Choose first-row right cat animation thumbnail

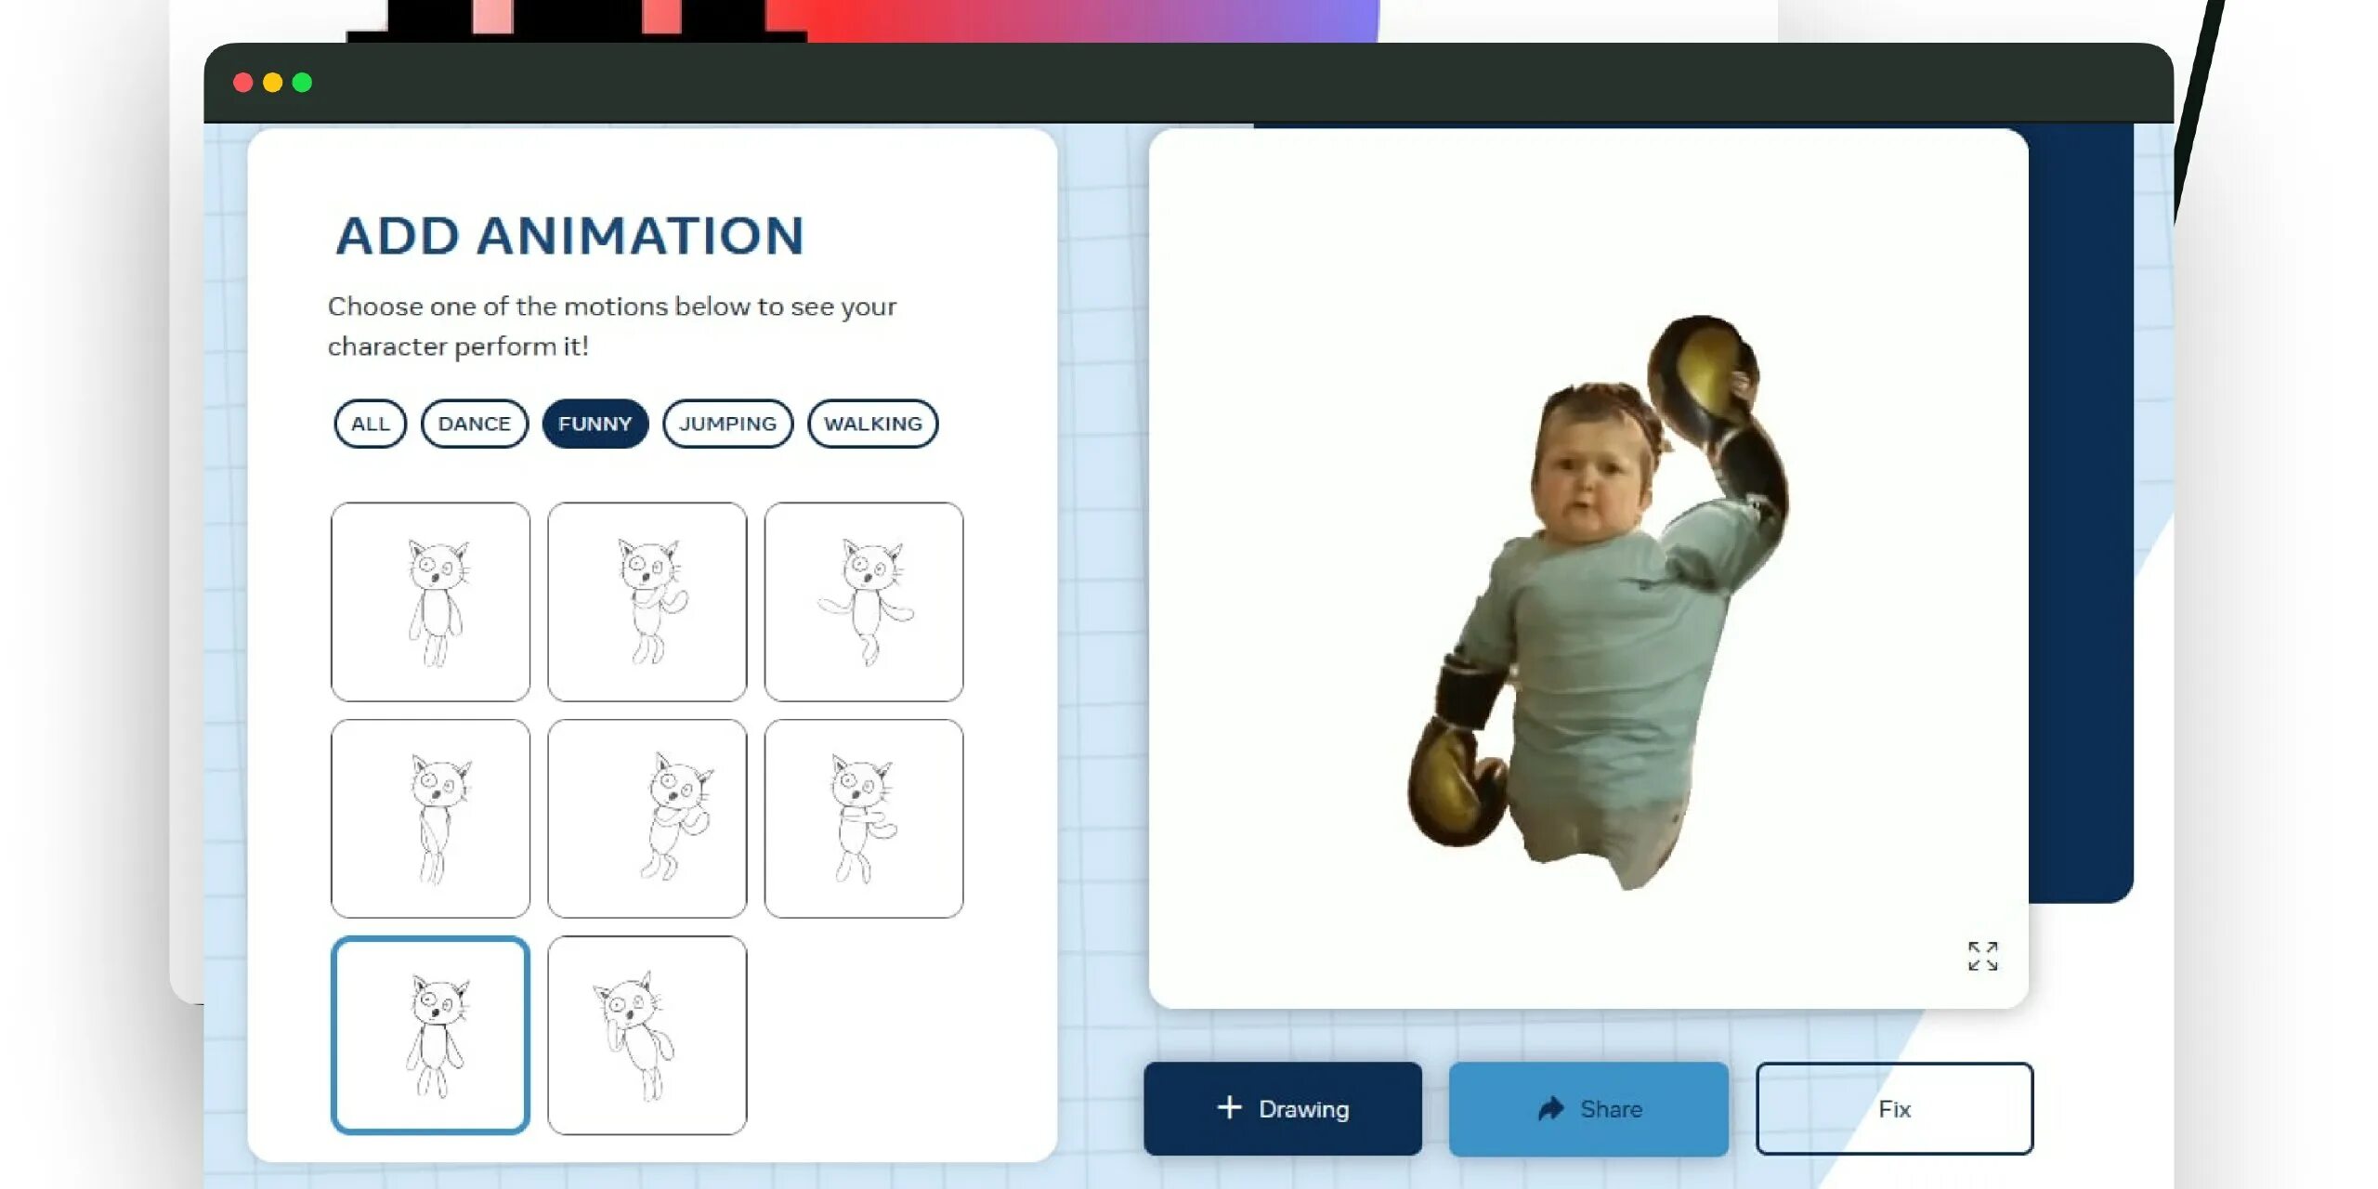[x=864, y=602]
